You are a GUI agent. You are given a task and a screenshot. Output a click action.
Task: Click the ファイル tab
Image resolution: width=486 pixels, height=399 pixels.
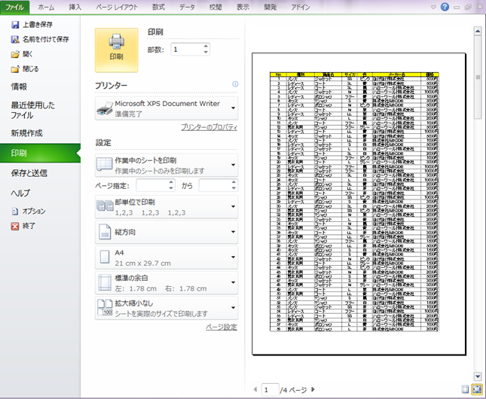pos(14,8)
